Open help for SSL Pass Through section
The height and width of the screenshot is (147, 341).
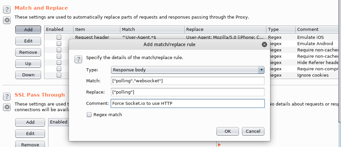tap(7, 96)
